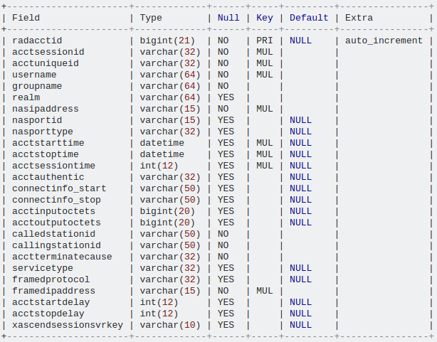Select the username field name

pyautogui.click(x=34, y=75)
